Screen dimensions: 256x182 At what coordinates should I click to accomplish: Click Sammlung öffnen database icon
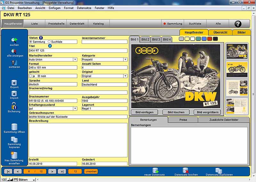pyautogui.click(x=14, y=127)
